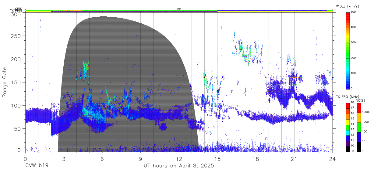Click the 9 hour tick on UT axis
Viewport: 374px width, 172px height.
pyautogui.click(x=140, y=159)
